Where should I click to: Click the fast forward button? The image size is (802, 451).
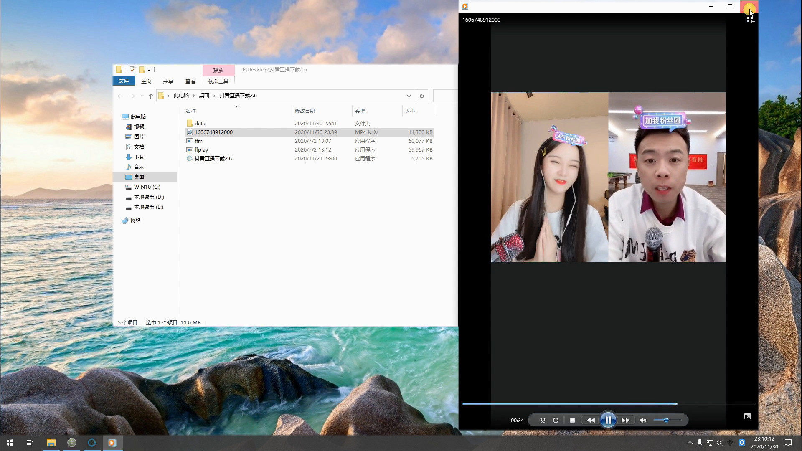(x=625, y=421)
